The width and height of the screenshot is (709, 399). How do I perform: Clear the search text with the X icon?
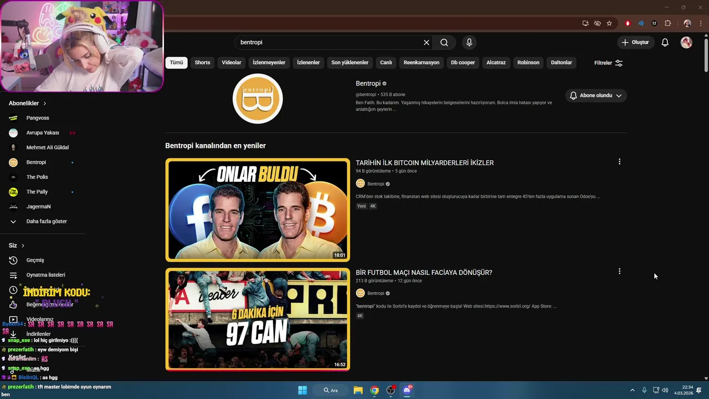click(427, 42)
